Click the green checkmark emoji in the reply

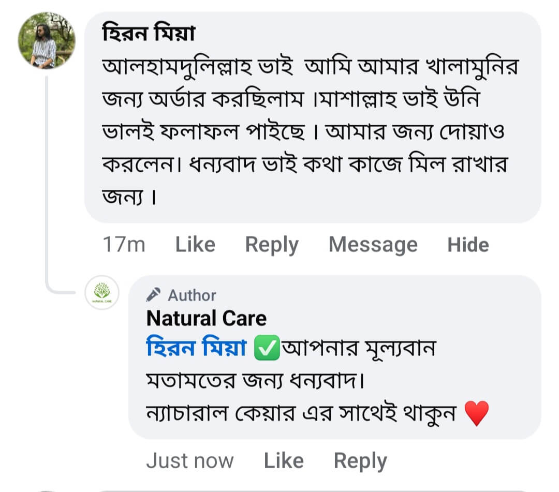coord(267,349)
